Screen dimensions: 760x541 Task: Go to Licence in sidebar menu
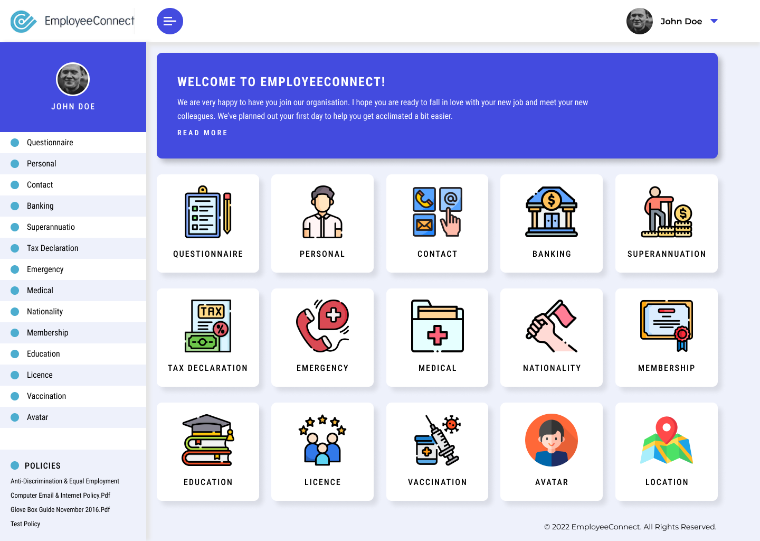coord(40,375)
